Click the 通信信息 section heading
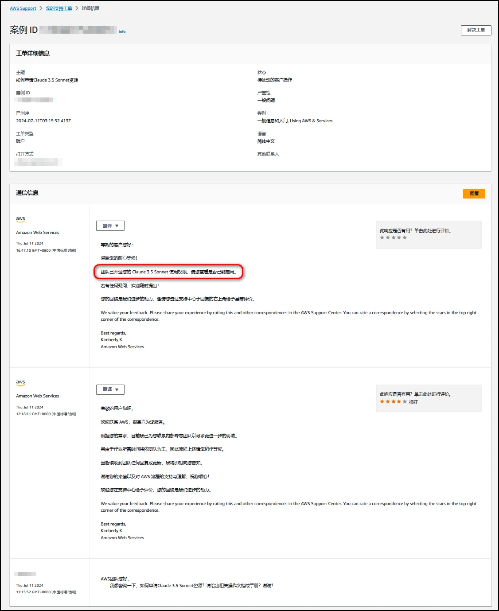This screenshot has height=611, width=499. (27, 193)
